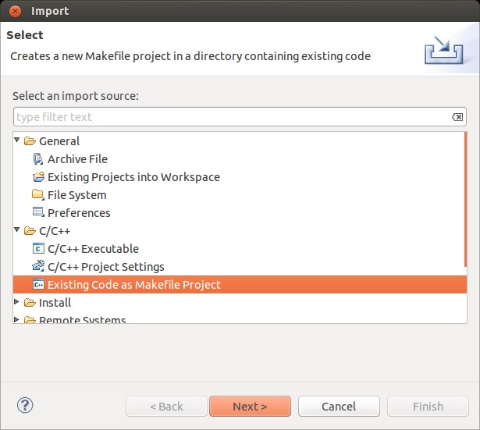Click the Existing Projects into Workspace icon

pos(37,177)
